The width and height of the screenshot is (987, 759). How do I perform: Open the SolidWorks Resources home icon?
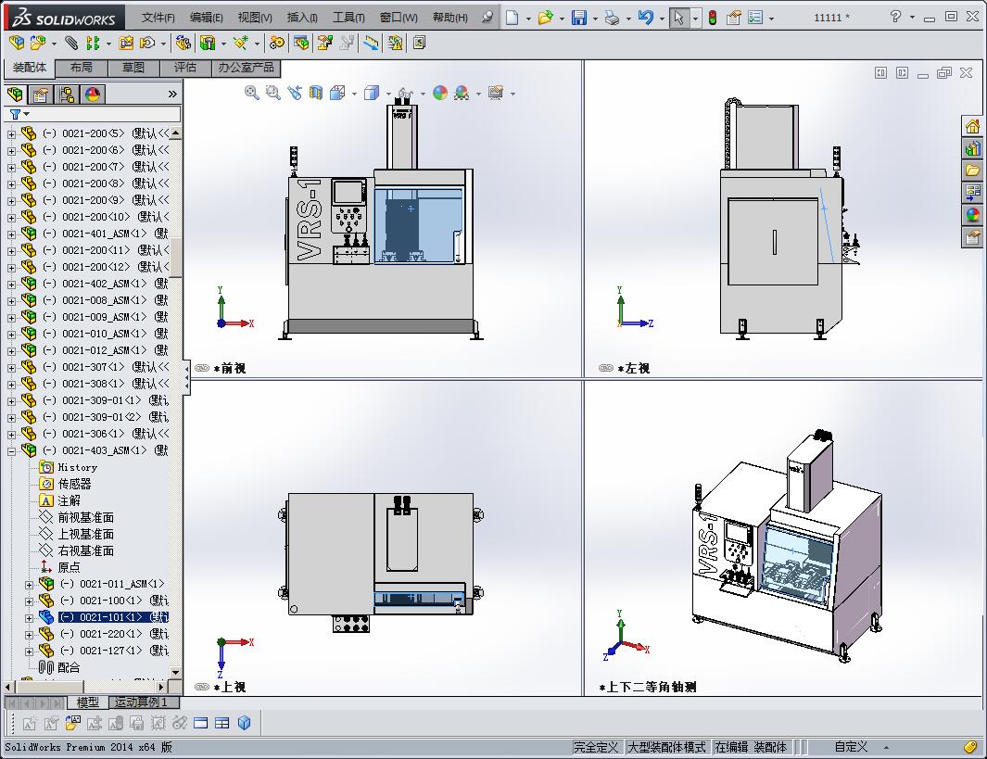pyautogui.click(x=972, y=127)
